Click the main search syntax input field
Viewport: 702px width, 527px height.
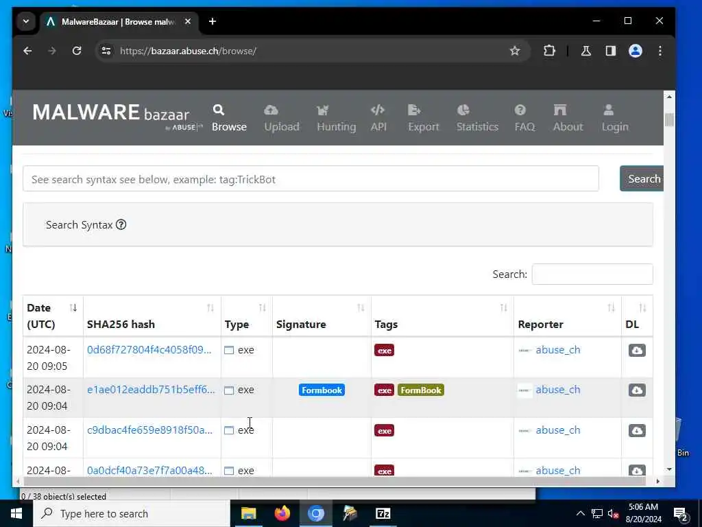click(311, 179)
